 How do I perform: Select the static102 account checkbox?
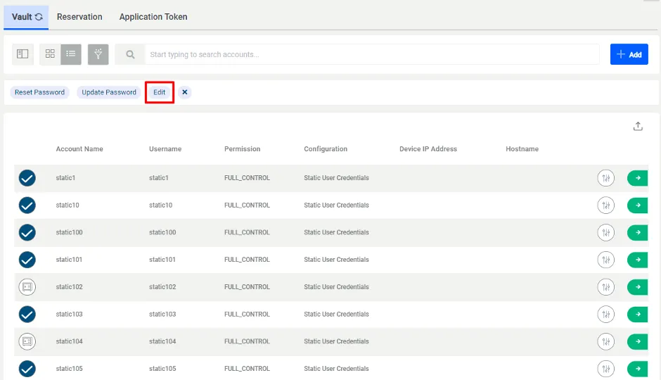click(27, 287)
